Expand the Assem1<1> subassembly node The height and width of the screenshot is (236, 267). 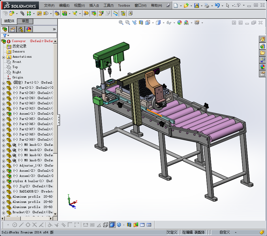[3, 114]
